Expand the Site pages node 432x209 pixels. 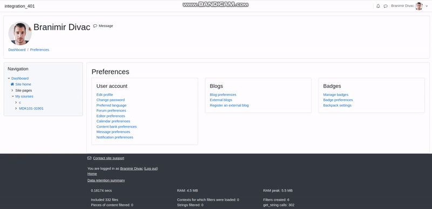pos(12,90)
